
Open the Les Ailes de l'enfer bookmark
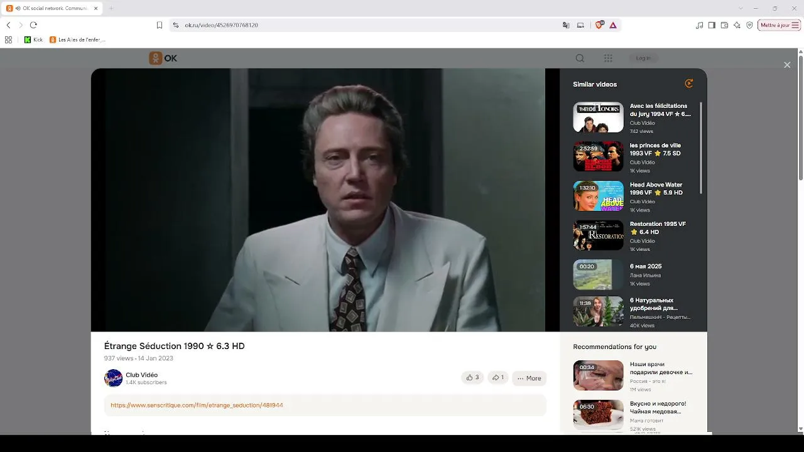(x=77, y=40)
